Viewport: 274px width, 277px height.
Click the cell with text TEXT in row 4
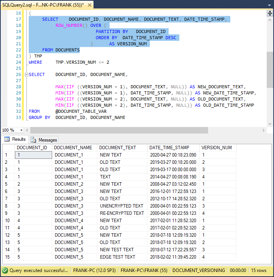point(122,177)
